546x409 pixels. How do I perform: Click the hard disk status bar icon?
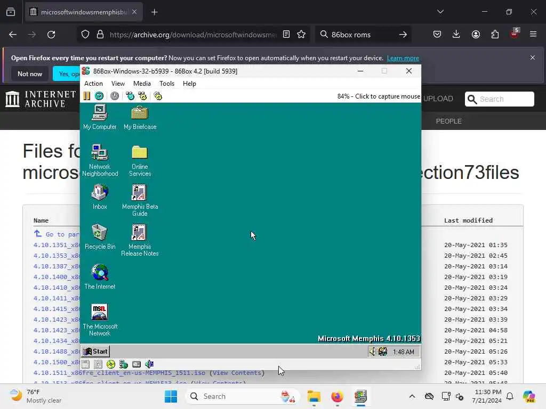click(x=136, y=364)
